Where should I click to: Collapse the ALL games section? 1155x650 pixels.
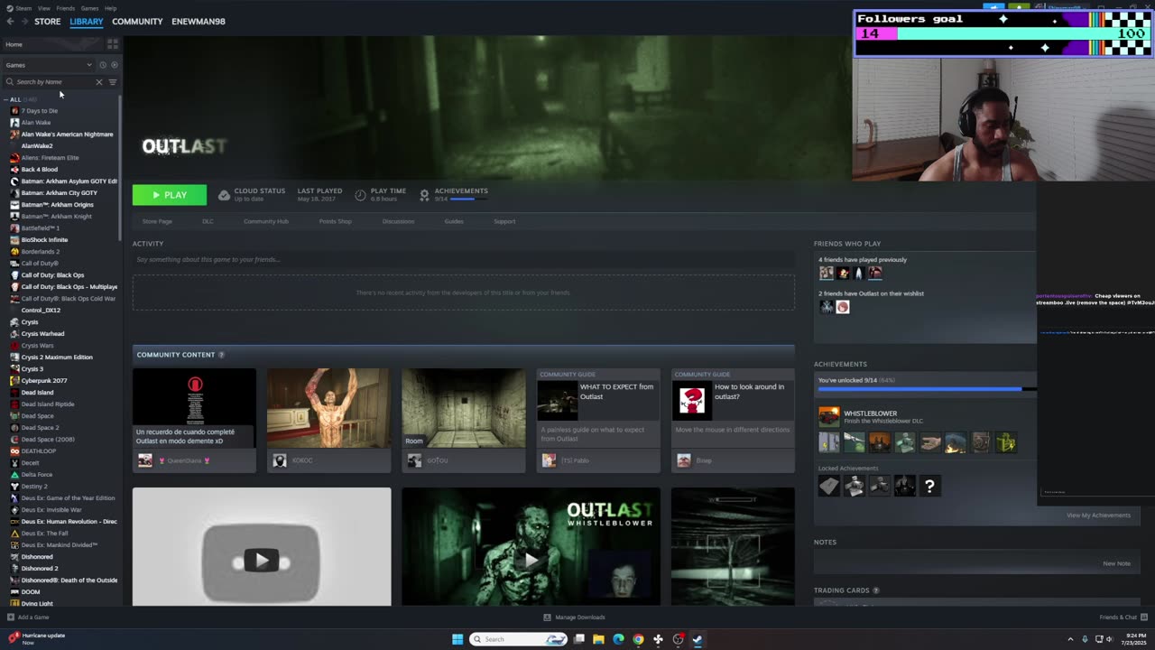click(x=7, y=99)
